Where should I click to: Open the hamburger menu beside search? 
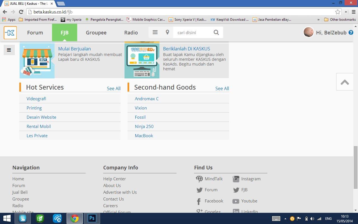point(155,32)
